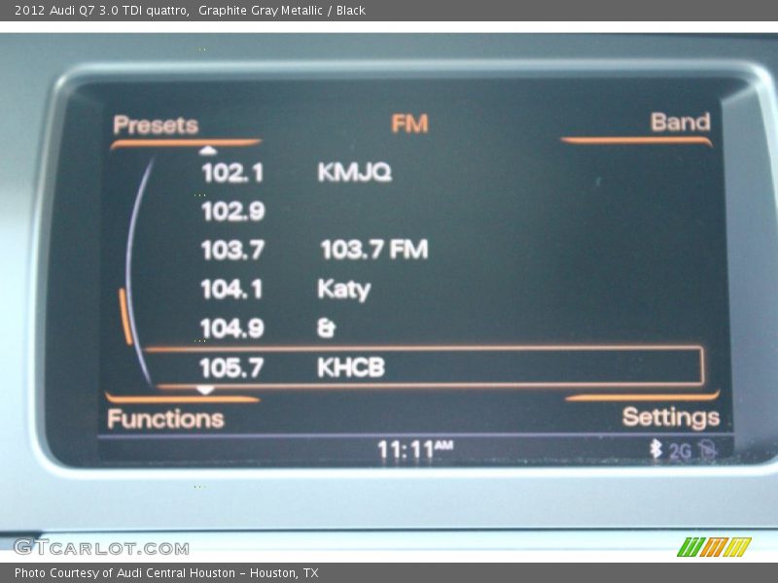
Task: Click the orange station list scroll indicator
Action: tap(125, 316)
